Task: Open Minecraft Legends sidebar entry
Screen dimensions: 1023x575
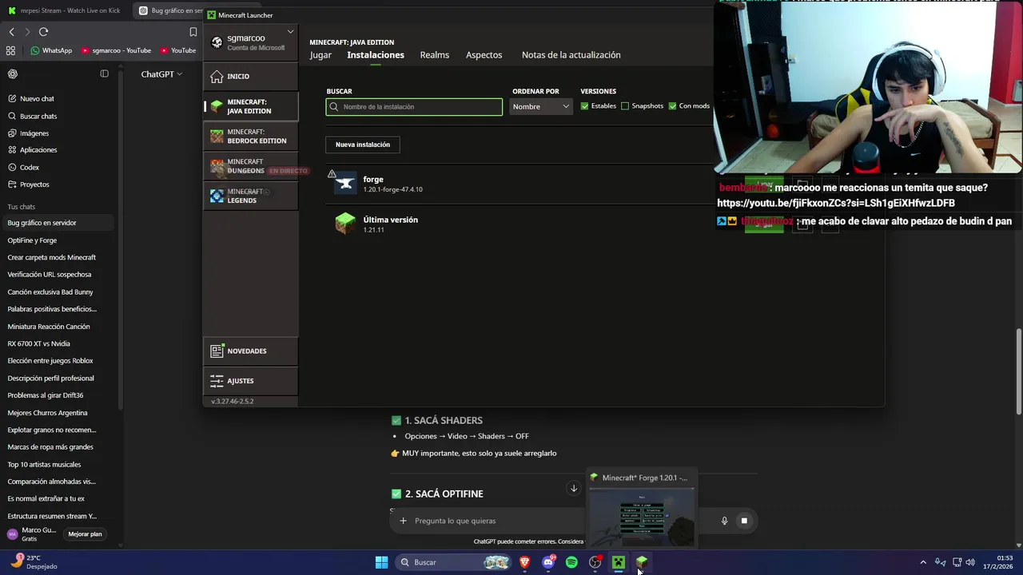Action: point(251,196)
